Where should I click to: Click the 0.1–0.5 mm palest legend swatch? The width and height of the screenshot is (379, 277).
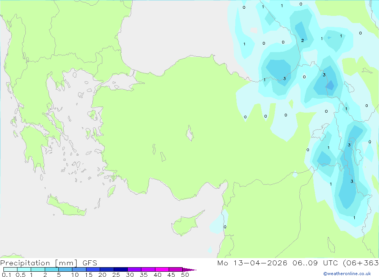coord(10,269)
